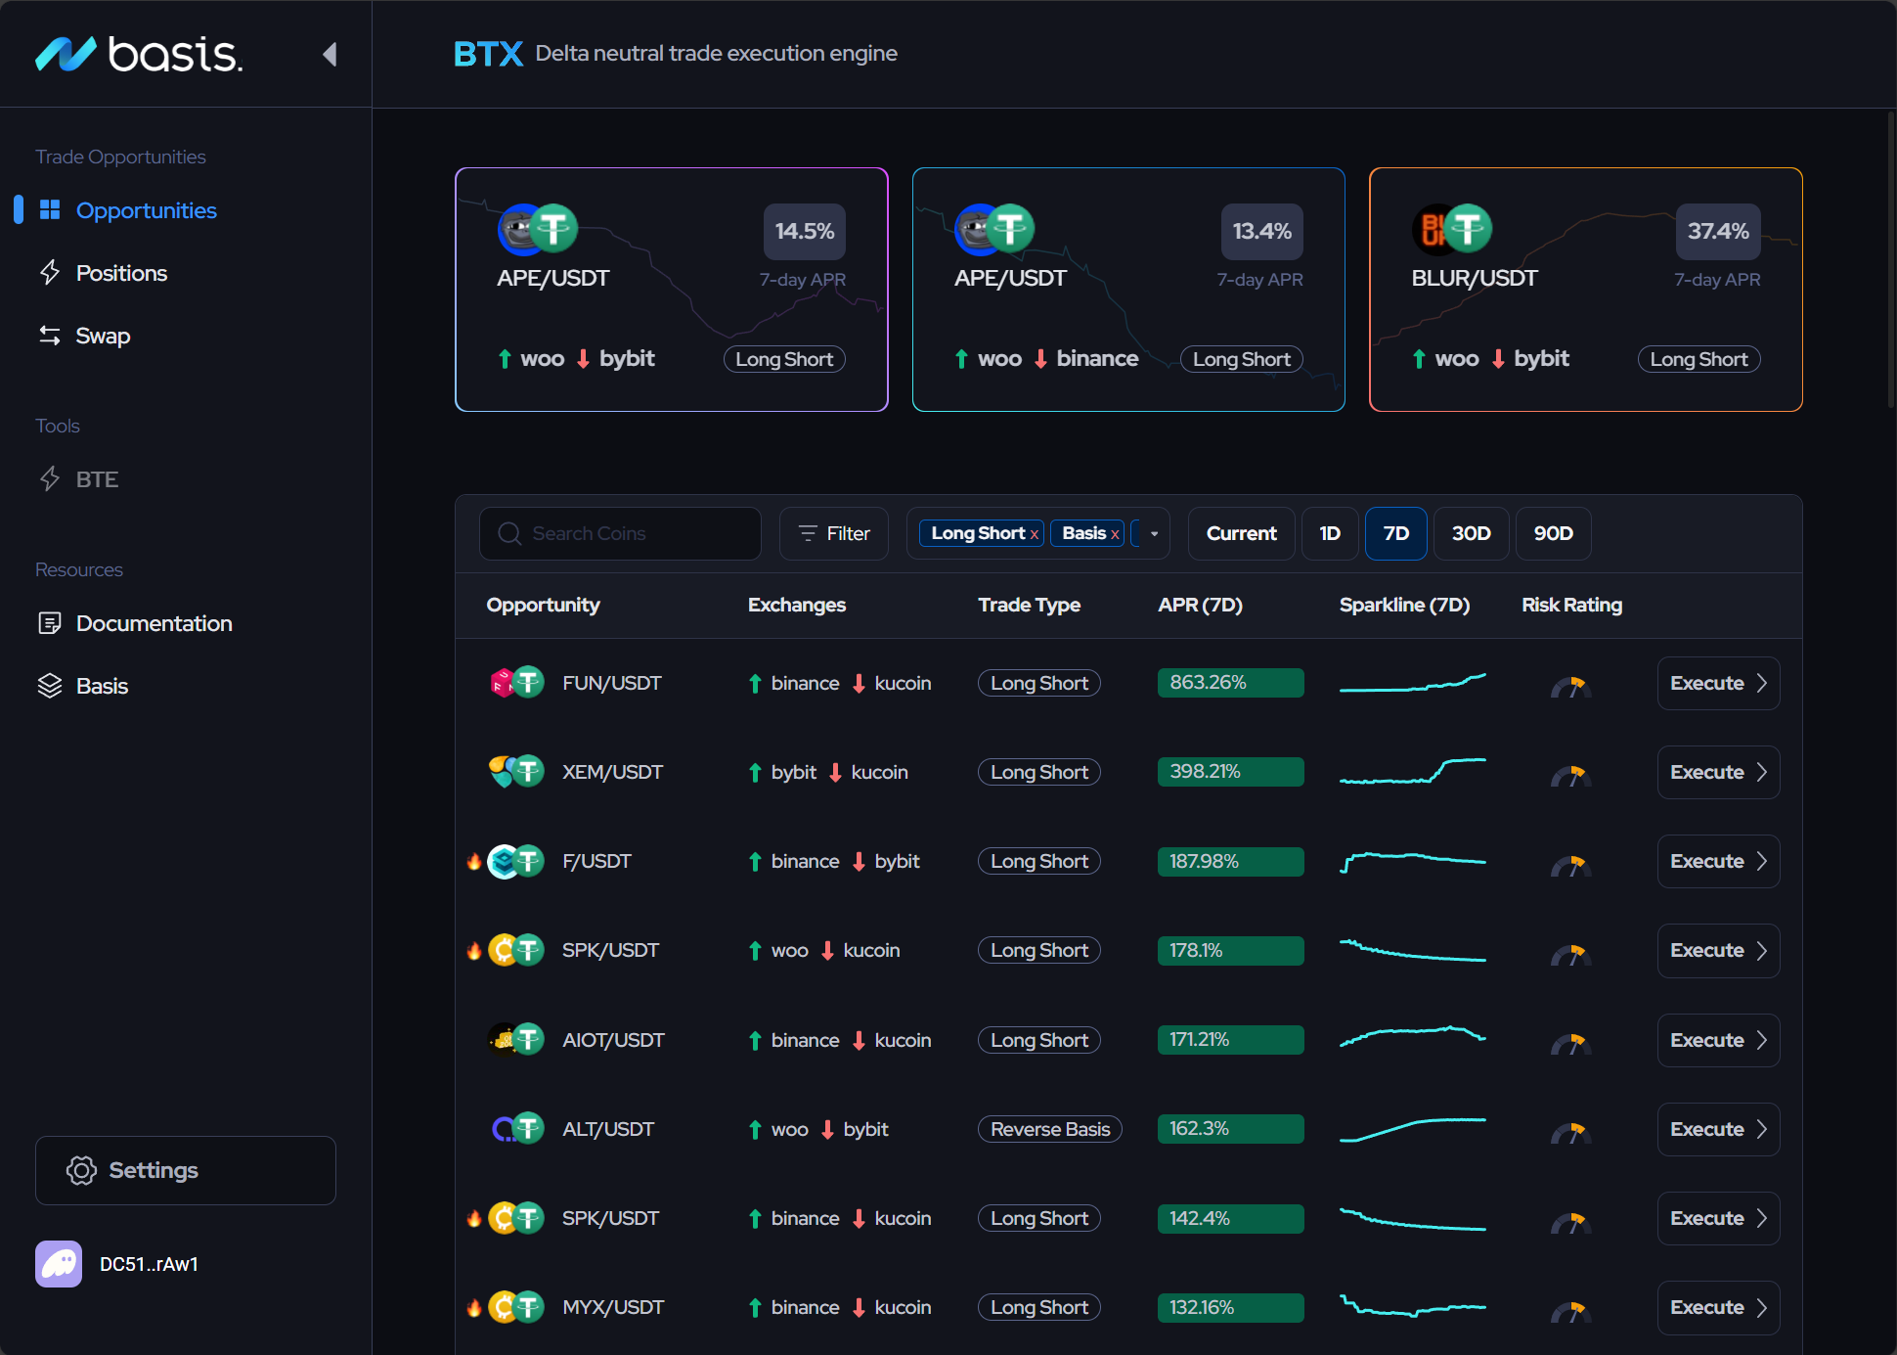
Task: Click the XEM/USDT risk gauge
Action: tap(1571, 776)
